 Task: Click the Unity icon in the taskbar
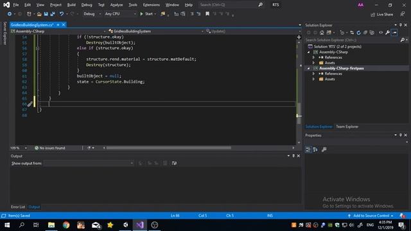(x=126, y=225)
